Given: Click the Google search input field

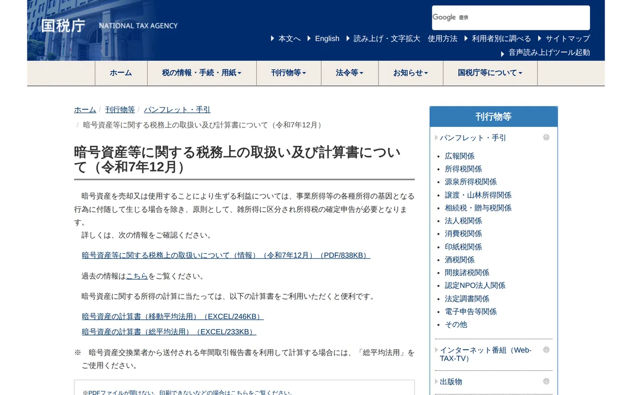Looking at the screenshot, I should coord(511,18).
